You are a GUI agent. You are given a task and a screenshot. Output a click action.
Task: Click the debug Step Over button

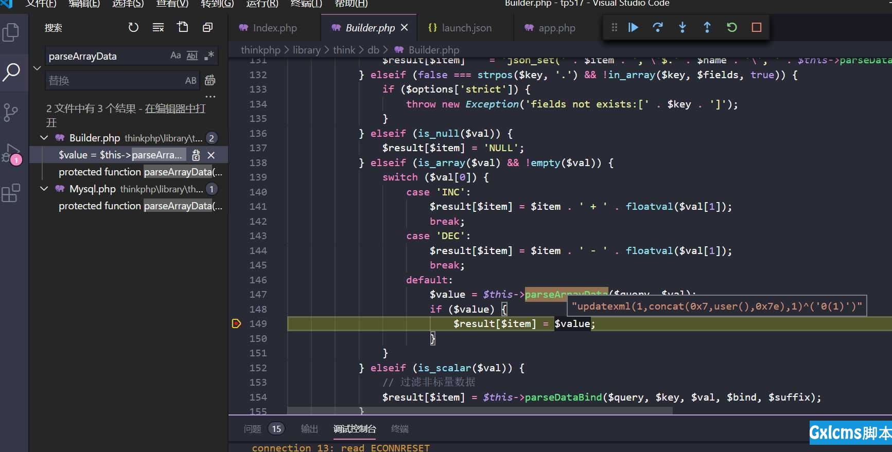[658, 27]
